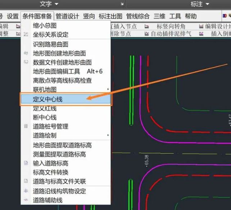Click the 自动插排泥排气 toolbar button
The height and width of the screenshot is (210, 231).
(171, 34)
